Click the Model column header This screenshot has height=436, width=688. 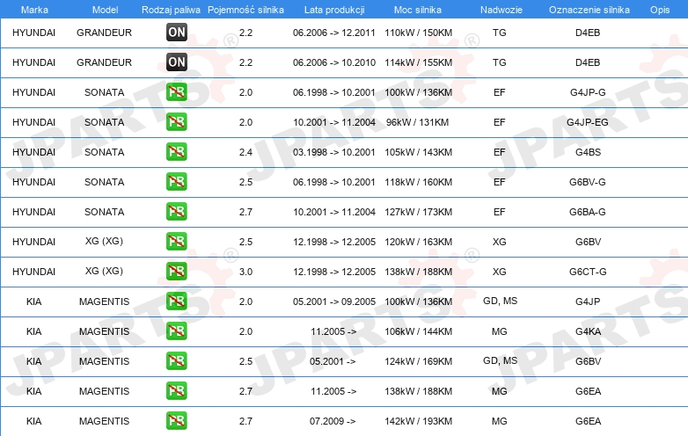point(105,10)
